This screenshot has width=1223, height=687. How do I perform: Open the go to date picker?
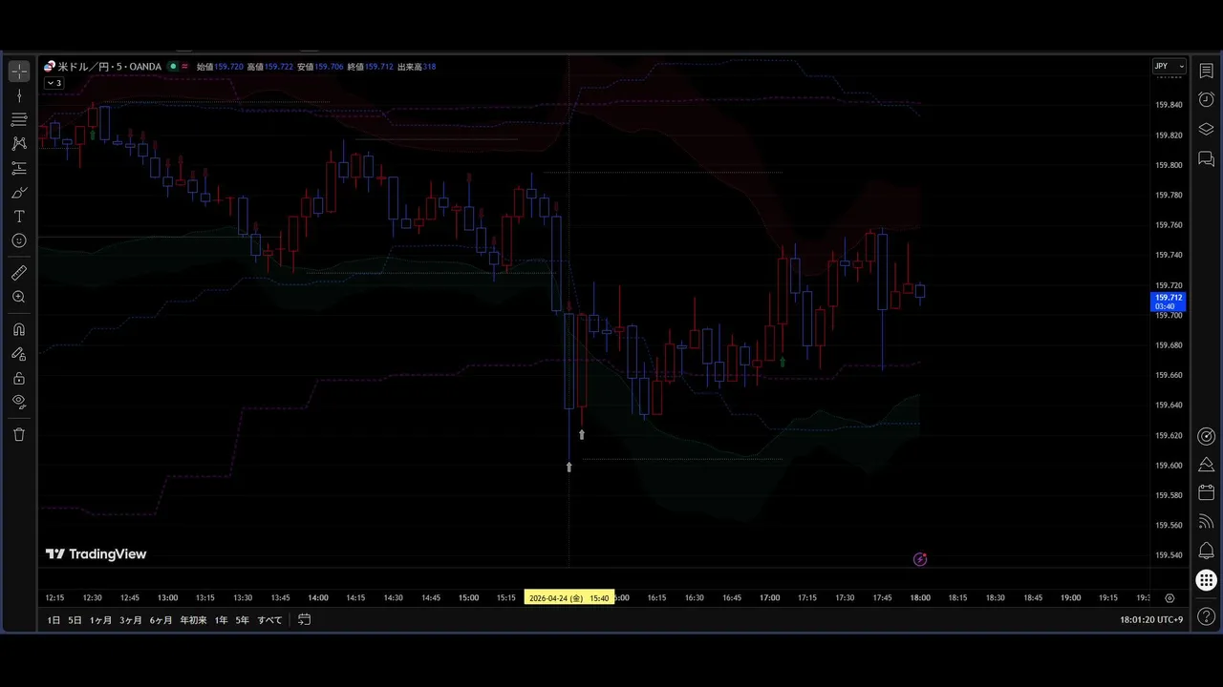304,619
